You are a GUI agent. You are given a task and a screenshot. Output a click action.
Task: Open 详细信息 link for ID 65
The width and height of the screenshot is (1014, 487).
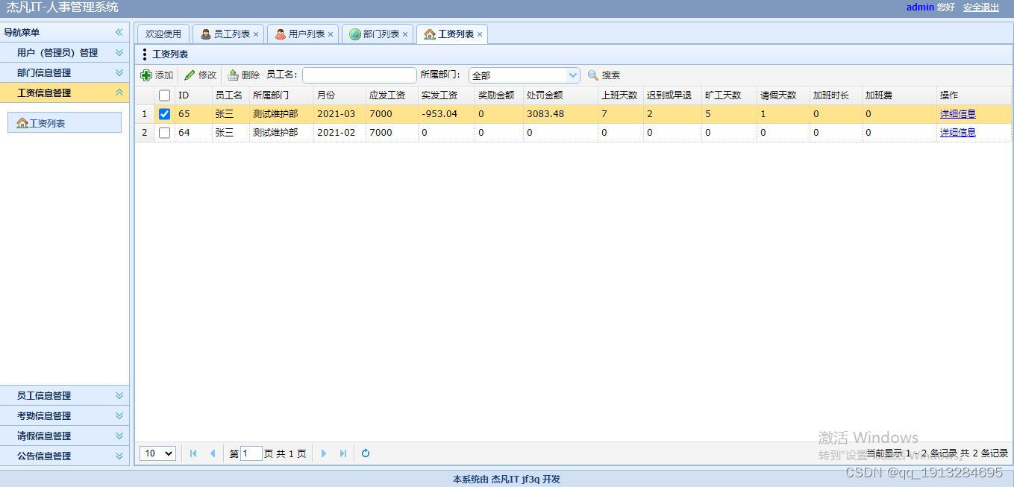[957, 114]
